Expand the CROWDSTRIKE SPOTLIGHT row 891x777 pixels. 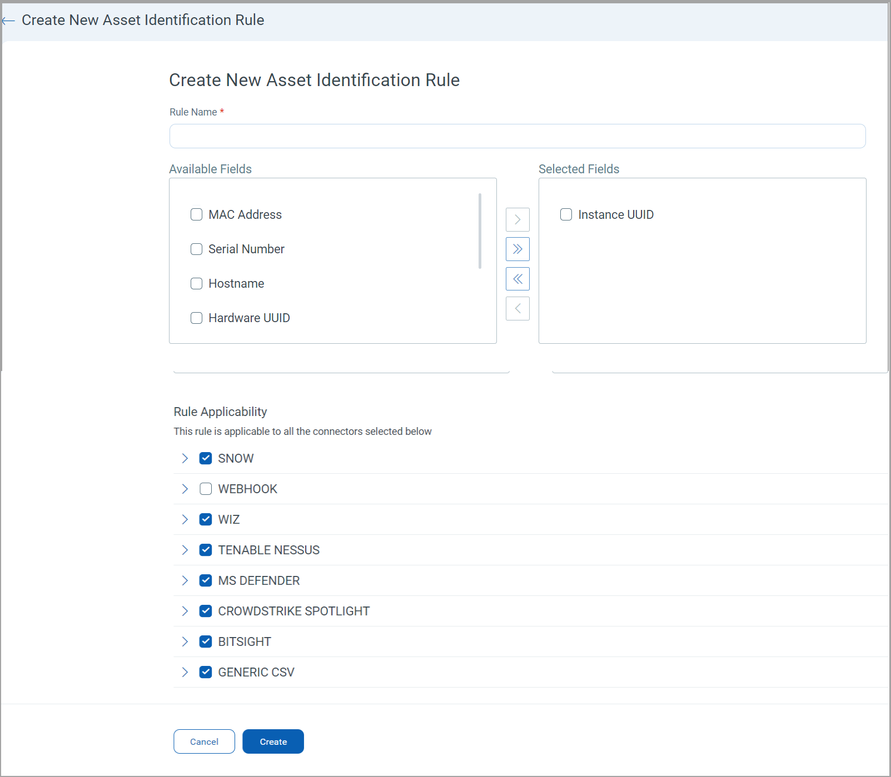[185, 611]
